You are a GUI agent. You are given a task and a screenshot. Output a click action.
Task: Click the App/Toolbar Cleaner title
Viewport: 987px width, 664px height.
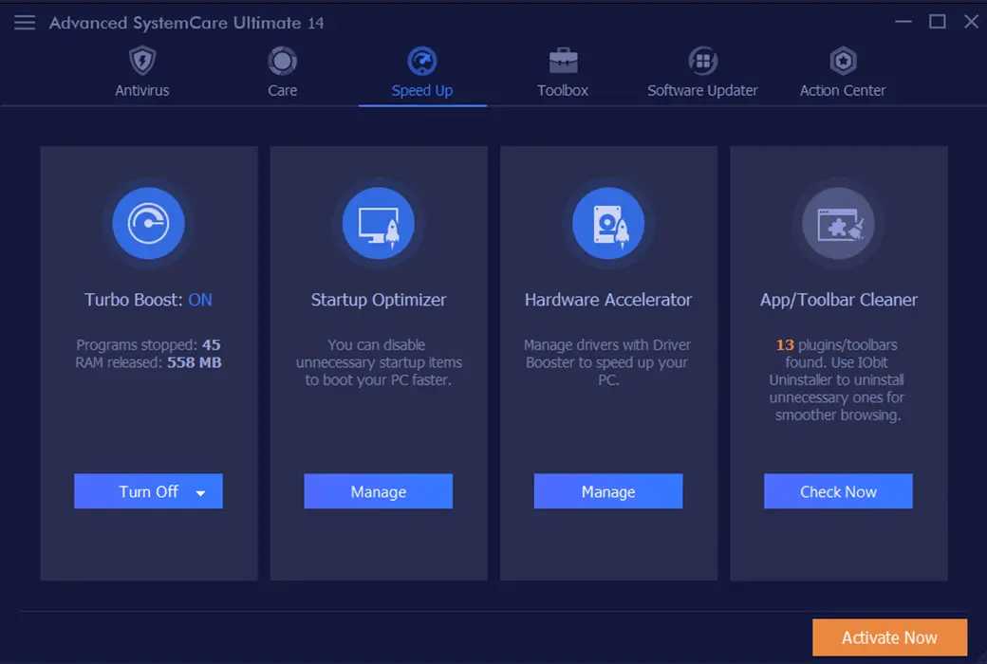tap(838, 300)
